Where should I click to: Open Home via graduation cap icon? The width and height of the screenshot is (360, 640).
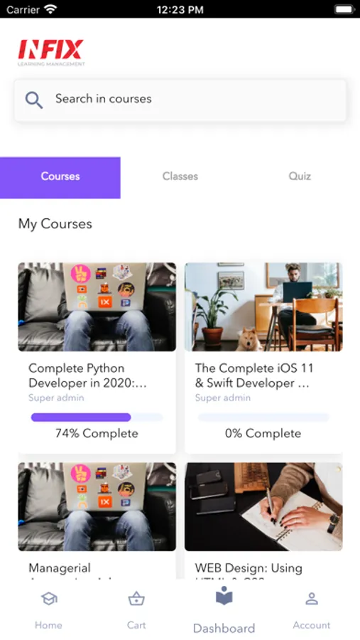[x=49, y=599]
